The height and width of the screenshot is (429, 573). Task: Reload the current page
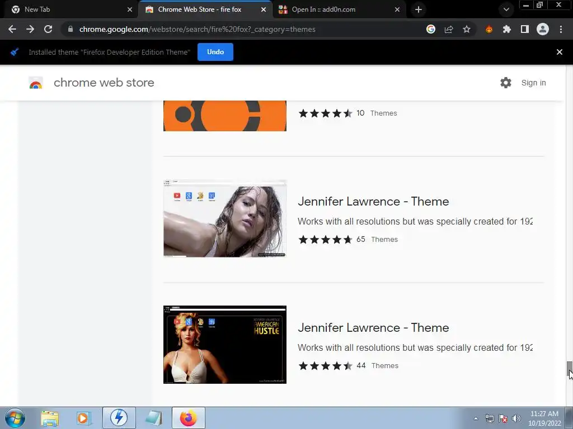(48, 29)
